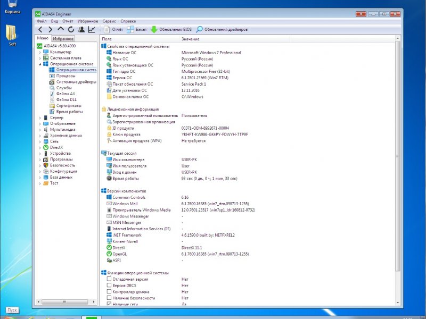The height and width of the screenshot is (319, 426).
Task: Open the Сертификаты tree item
Action: [69, 106]
